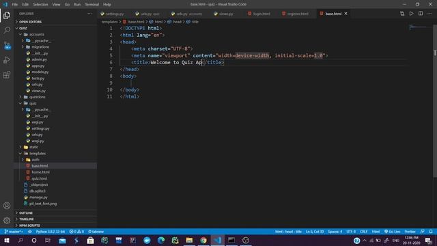Expand the auth folder under templates
The width and height of the screenshot is (437, 246).
click(x=56, y=159)
